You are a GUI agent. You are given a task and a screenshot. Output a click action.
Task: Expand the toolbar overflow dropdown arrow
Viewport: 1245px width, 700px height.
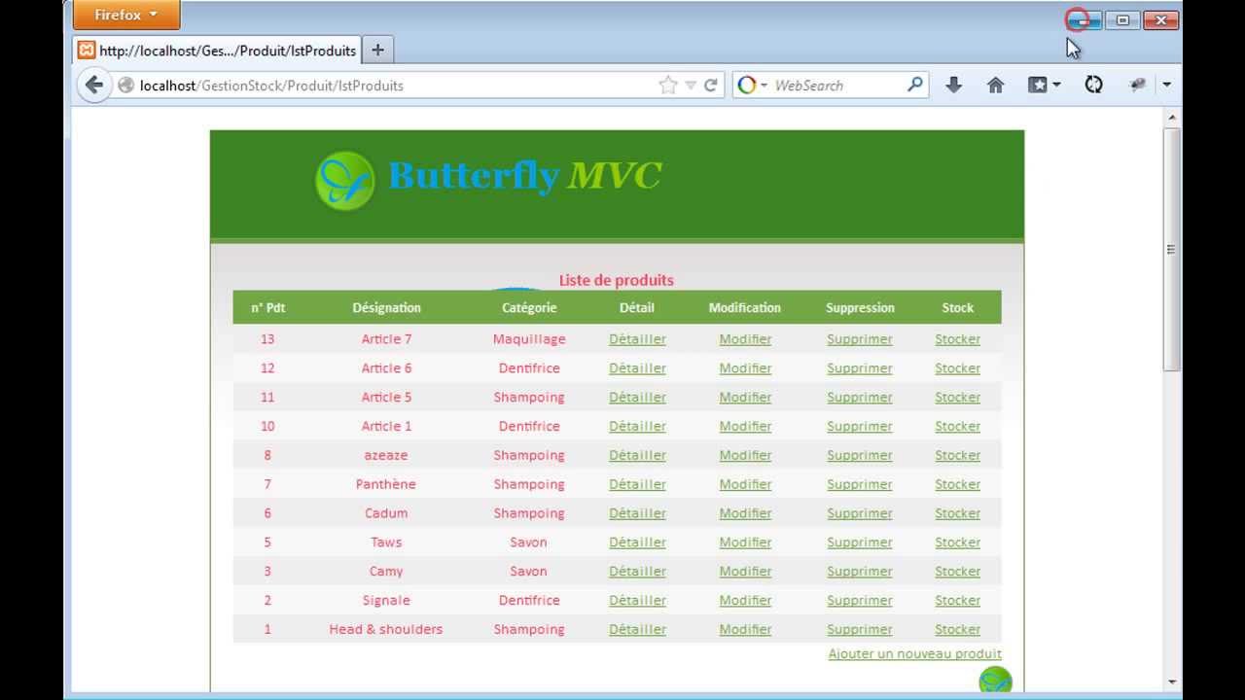pyautogui.click(x=1166, y=86)
